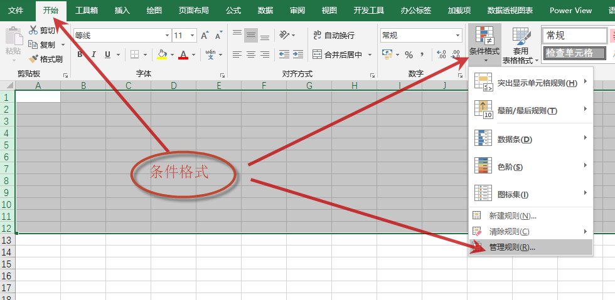Choose 新建规则(N)... menu item
615x300 pixels.
(531, 216)
